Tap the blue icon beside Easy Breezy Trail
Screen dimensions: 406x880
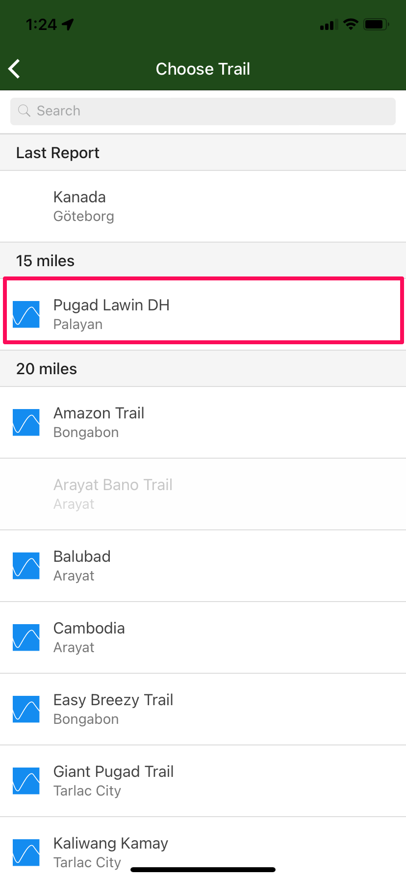click(26, 709)
